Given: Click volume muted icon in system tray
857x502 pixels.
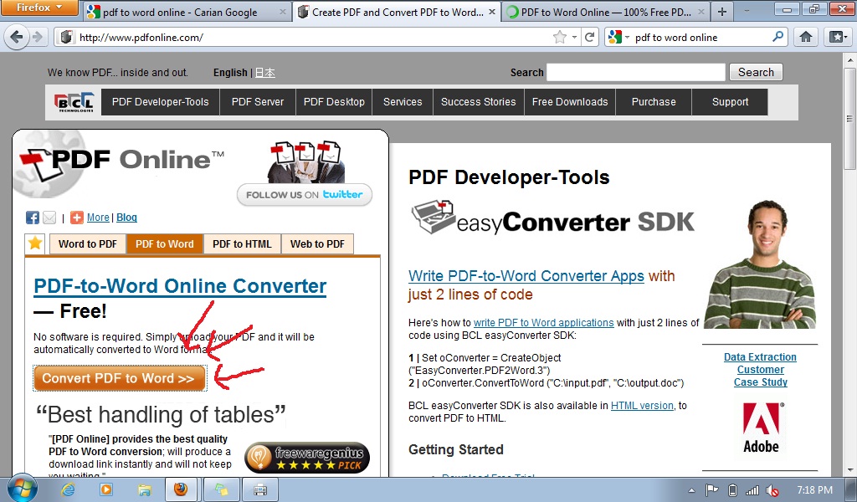Looking at the screenshot, I should tap(772, 490).
